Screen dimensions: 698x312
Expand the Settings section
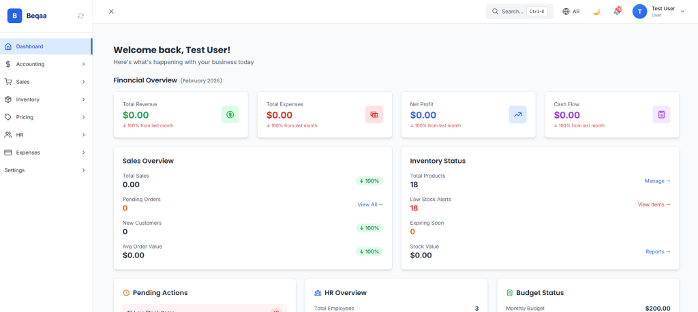[46, 170]
